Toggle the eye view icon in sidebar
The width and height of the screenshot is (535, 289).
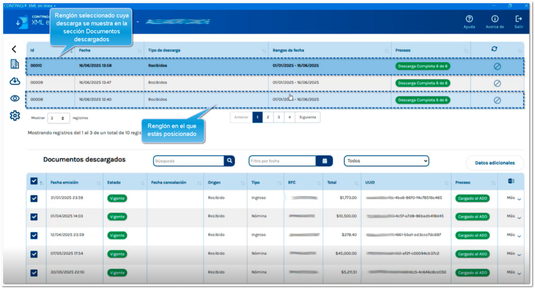pyautogui.click(x=15, y=99)
